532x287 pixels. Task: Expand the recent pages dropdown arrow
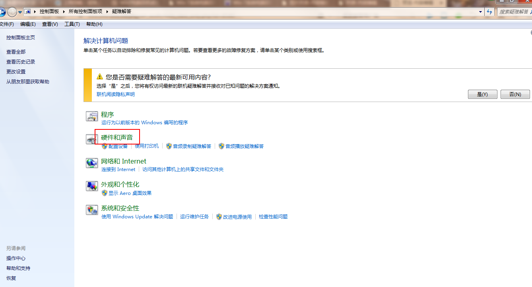pyautogui.click(x=20, y=12)
